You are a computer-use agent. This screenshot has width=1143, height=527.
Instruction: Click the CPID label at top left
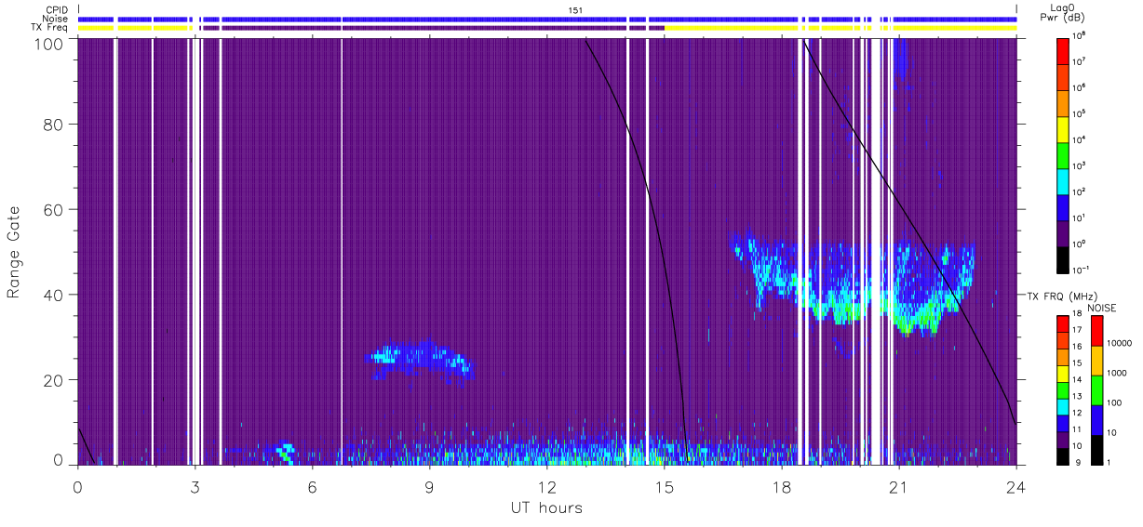tap(55, 10)
